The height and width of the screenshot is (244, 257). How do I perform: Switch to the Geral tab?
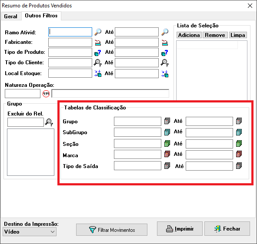click(10, 16)
